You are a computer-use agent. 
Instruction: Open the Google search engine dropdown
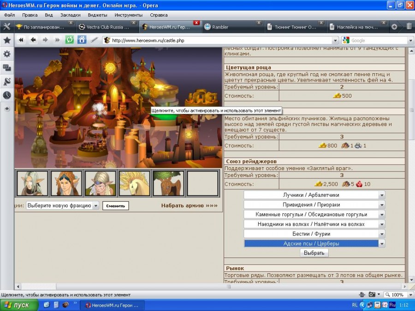[x=411, y=41]
